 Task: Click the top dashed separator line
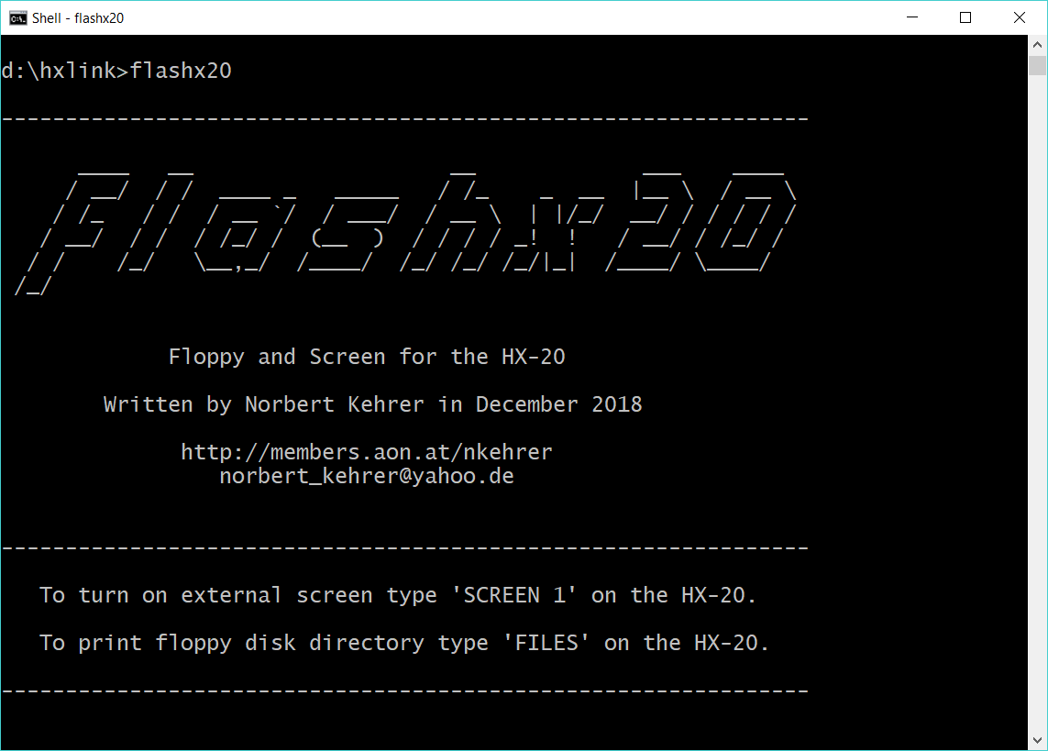[x=405, y=119]
